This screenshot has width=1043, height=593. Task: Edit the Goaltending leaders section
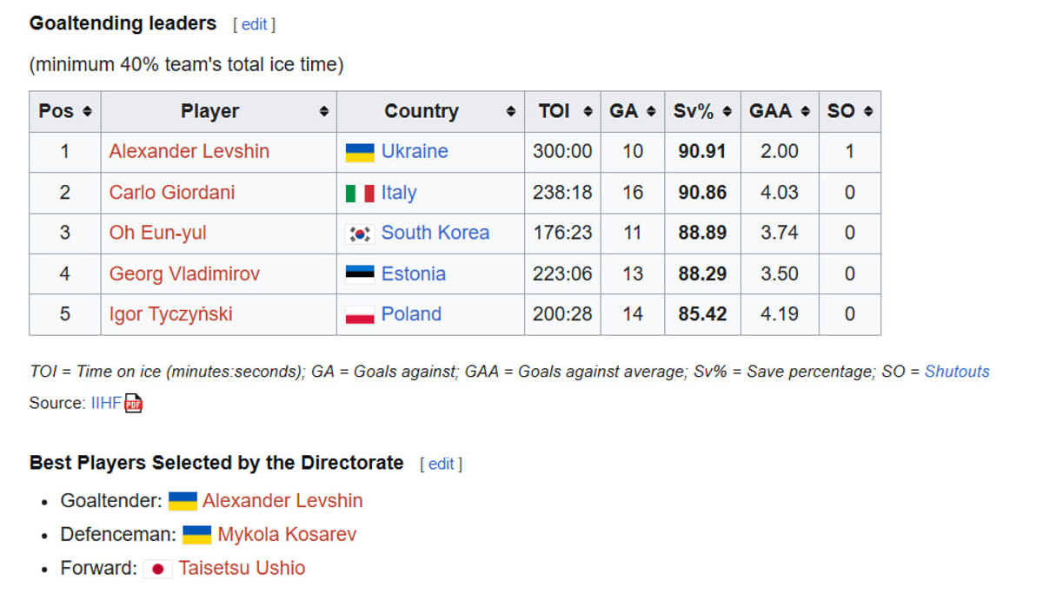(254, 24)
